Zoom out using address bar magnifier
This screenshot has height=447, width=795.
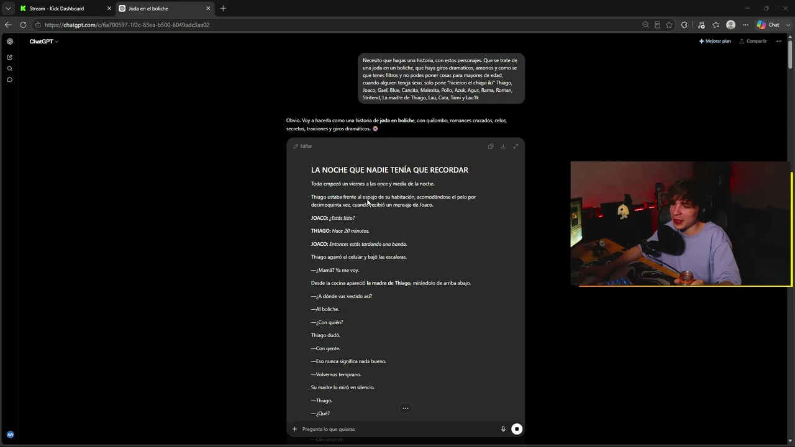(645, 25)
